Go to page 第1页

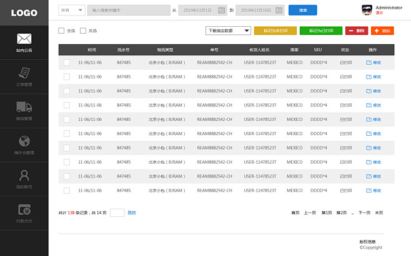point(327,213)
